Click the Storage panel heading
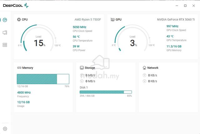Image resolution: width=200 pixels, height=134 pixels. (90, 68)
